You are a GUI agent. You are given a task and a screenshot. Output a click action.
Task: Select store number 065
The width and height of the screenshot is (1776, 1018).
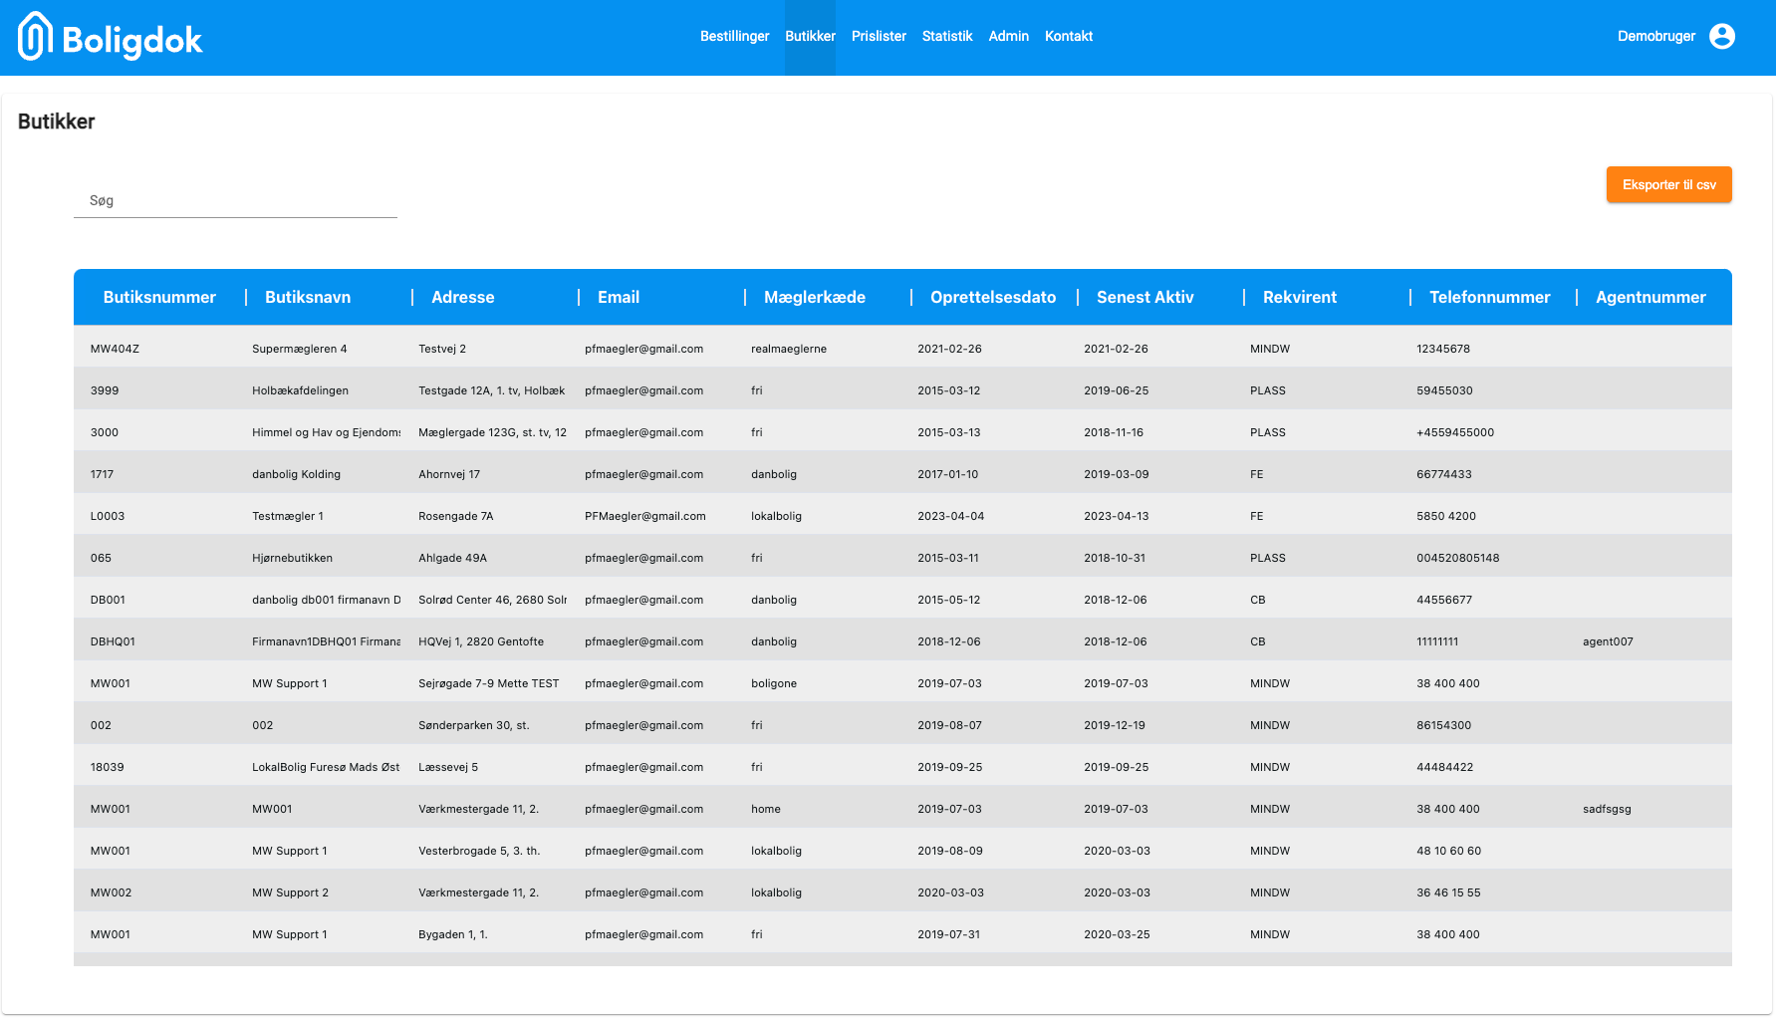[101, 558]
